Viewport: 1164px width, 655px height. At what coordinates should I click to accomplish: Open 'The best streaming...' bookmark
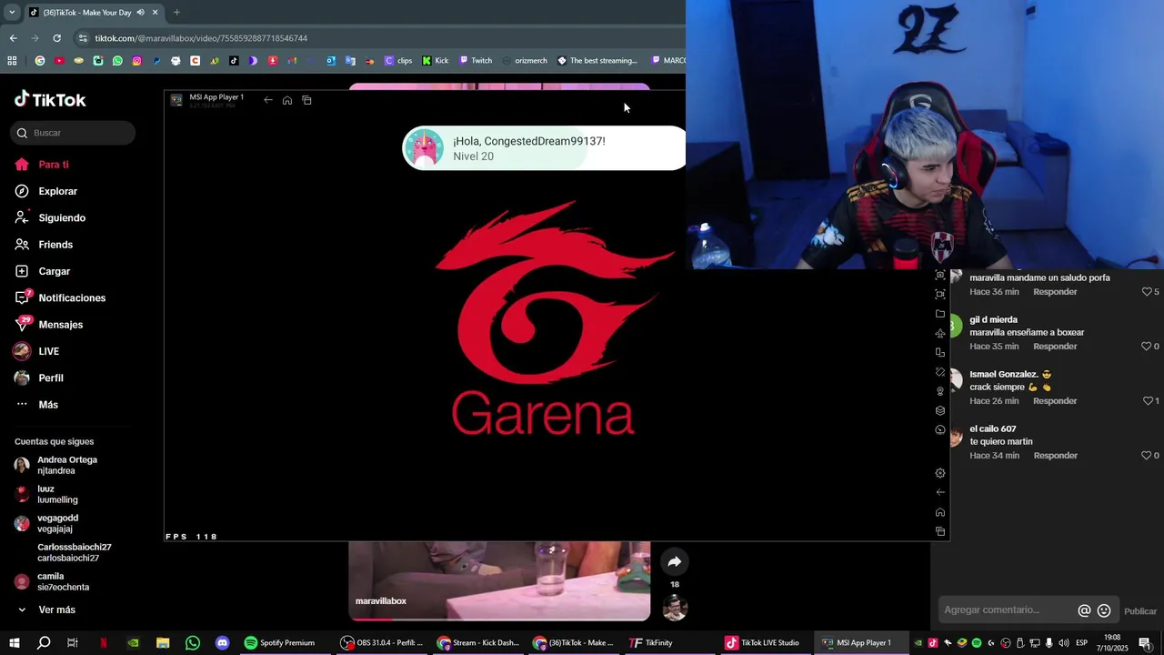[597, 61]
